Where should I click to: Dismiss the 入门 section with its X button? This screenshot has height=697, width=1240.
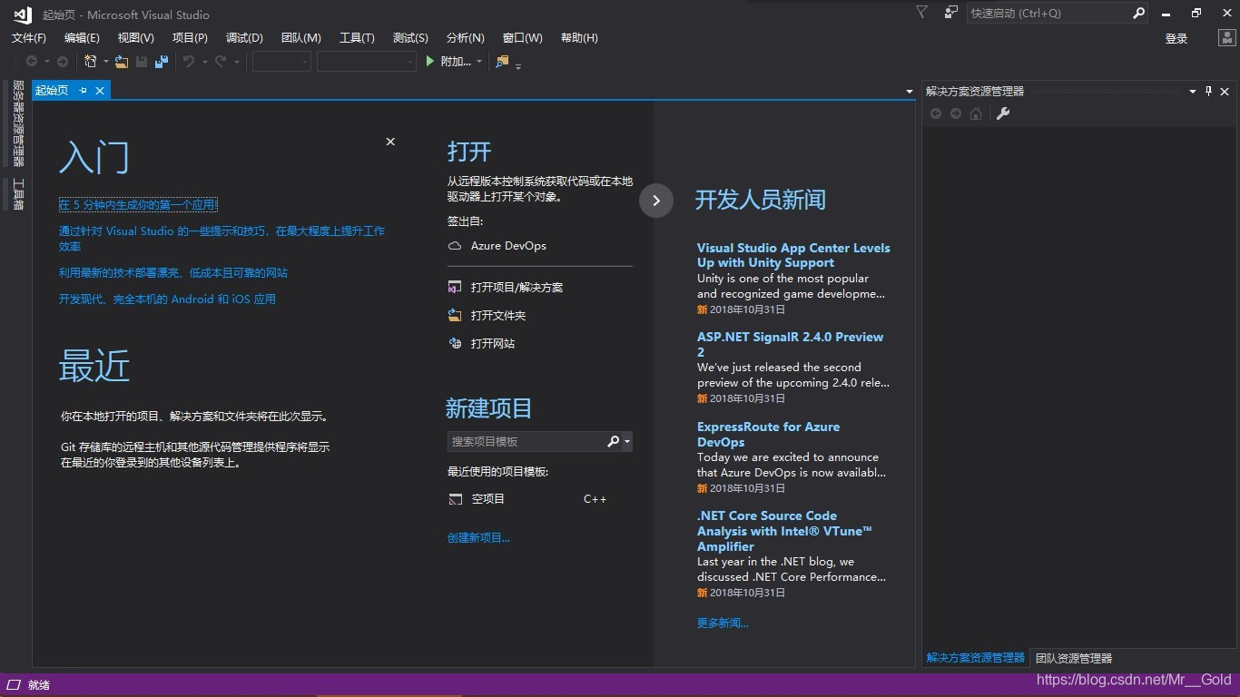pyautogui.click(x=390, y=142)
